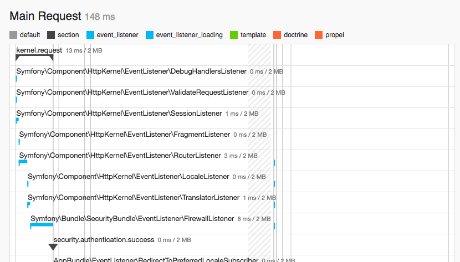The height and width of the screenshot is (262, 460).
Task: Click the event_listener legend label
Action: coord(117,35)
